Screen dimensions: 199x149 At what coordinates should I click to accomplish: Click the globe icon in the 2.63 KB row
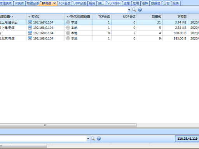68,28
